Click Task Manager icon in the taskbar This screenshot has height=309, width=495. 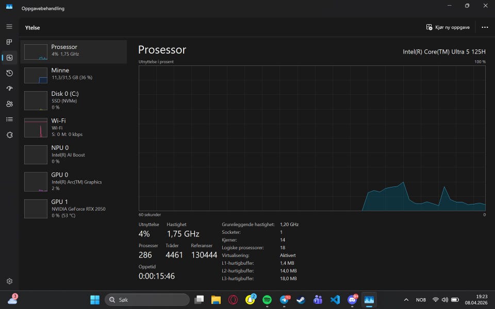click(x=369, y=300)
